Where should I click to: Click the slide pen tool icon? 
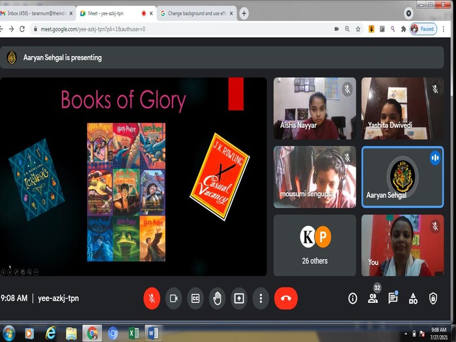point(16,272)
